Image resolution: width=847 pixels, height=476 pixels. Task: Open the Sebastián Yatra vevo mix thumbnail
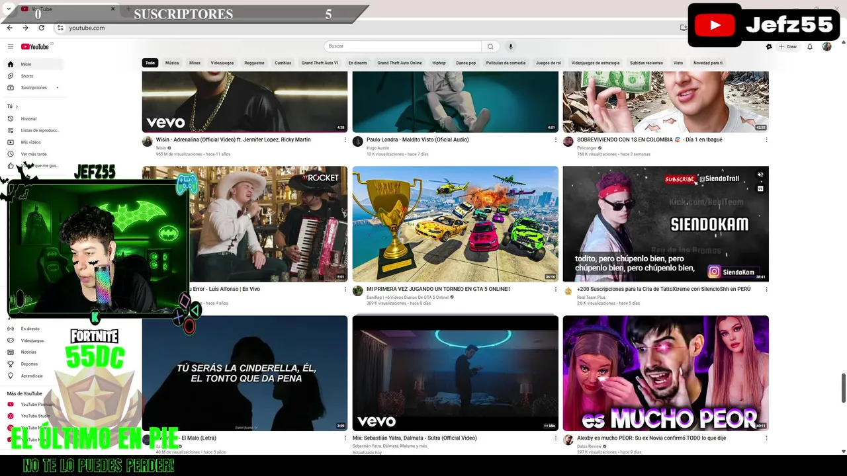(455, 373)
